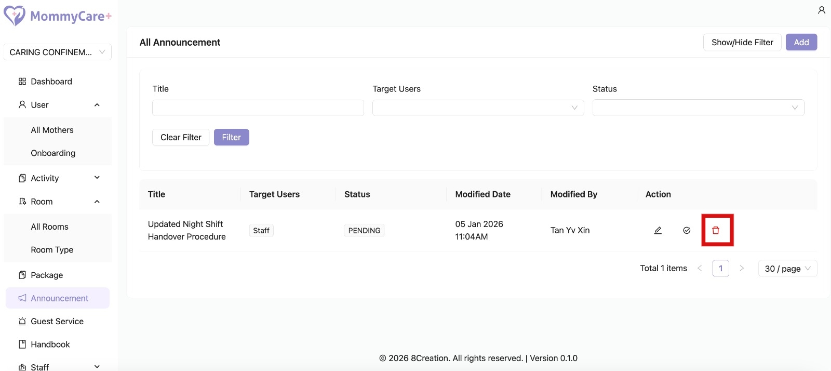
Task: Go to the next page arrow
Action: (742, 268)
